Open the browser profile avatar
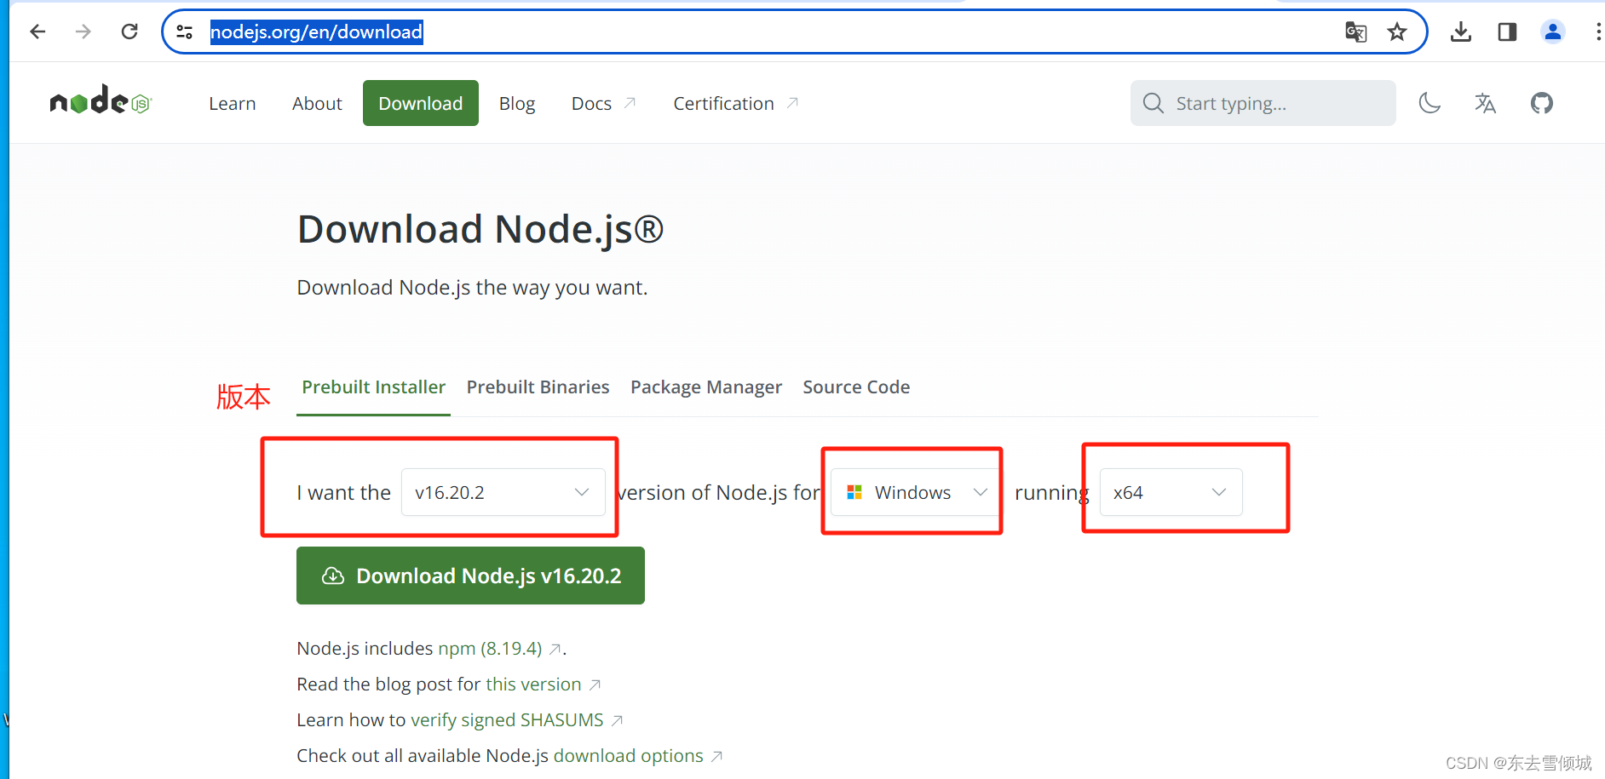The height and width of the screenshot is (779, 1605). click(x=1553, y=32)
